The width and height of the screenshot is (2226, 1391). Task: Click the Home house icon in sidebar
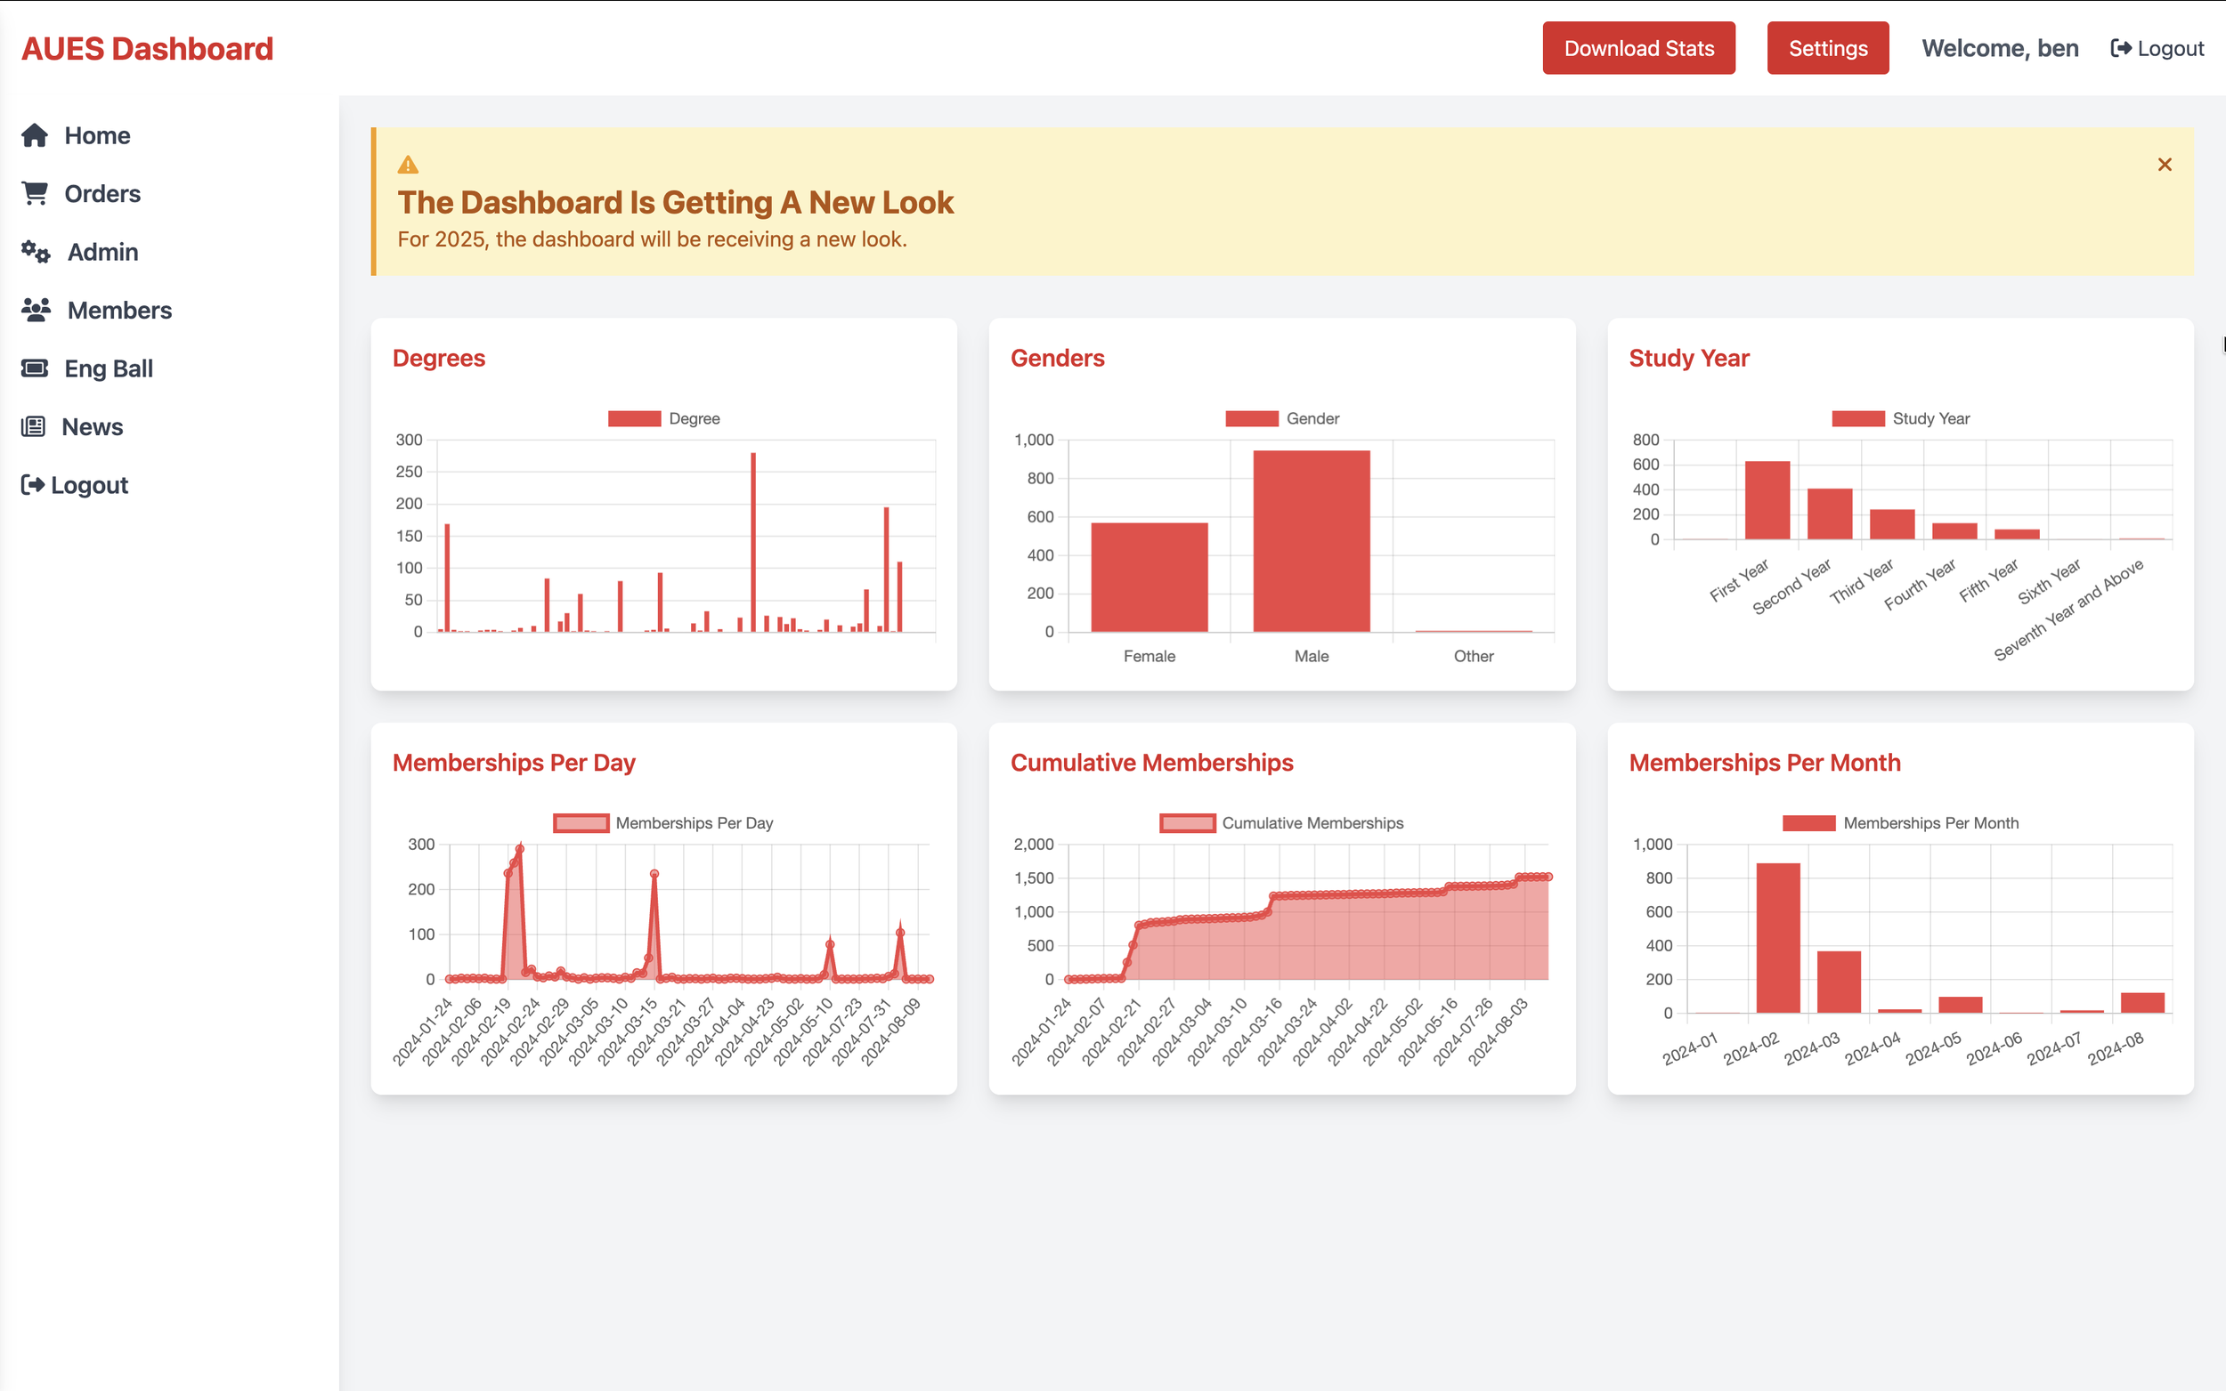pos(35,135)
